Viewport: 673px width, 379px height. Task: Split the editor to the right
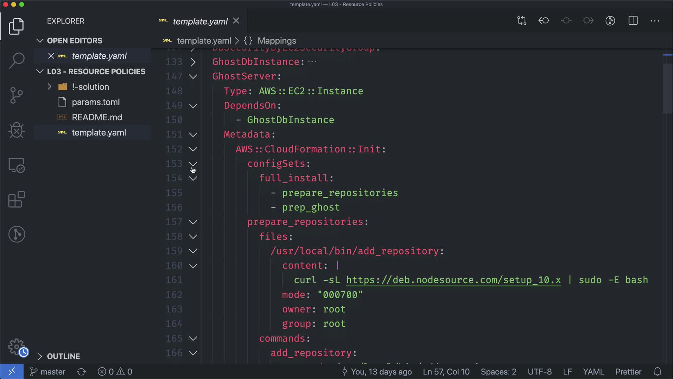tap(633, 21)
